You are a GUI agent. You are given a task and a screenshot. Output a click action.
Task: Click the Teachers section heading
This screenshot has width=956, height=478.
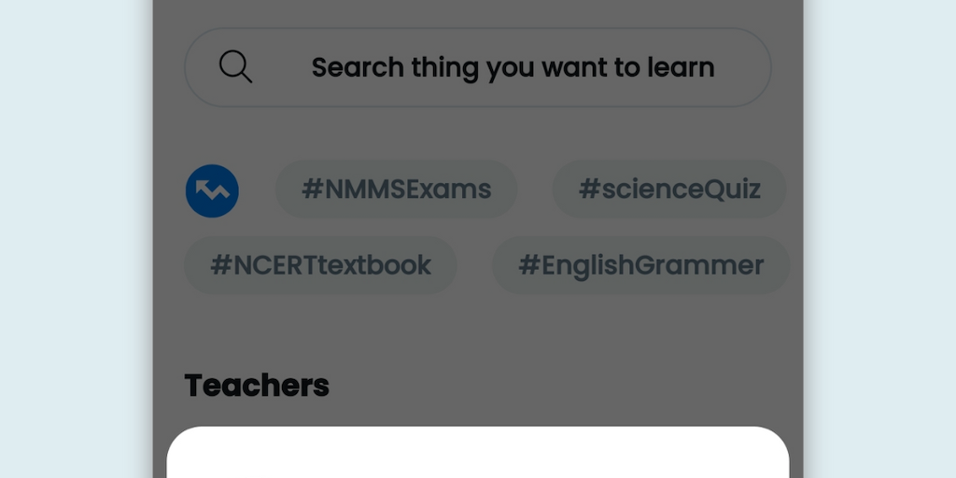pos(257,385)
